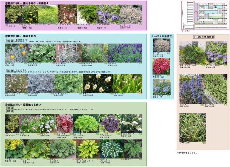Click the グミ ギルドエッジ photo in section ①
Image resolution: width=230 pixels, height=167 pixels.
(x=13, y=14)
